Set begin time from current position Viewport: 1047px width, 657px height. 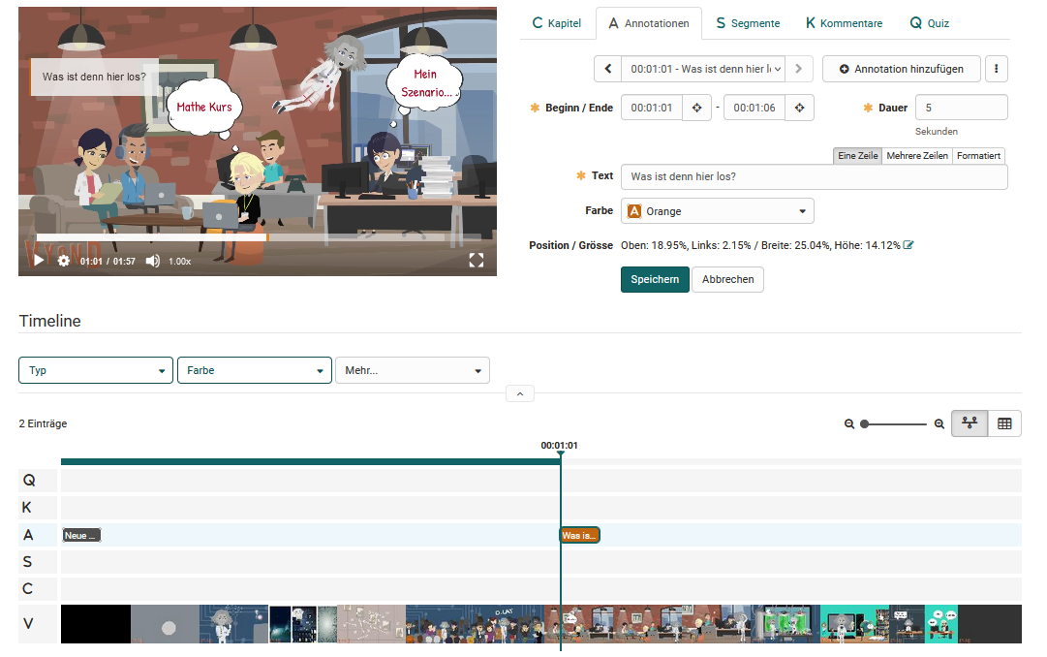point(696,108)
